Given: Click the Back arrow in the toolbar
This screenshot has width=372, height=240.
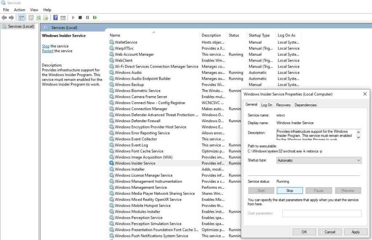Looking at the screenshot, I should coord(4,17).
